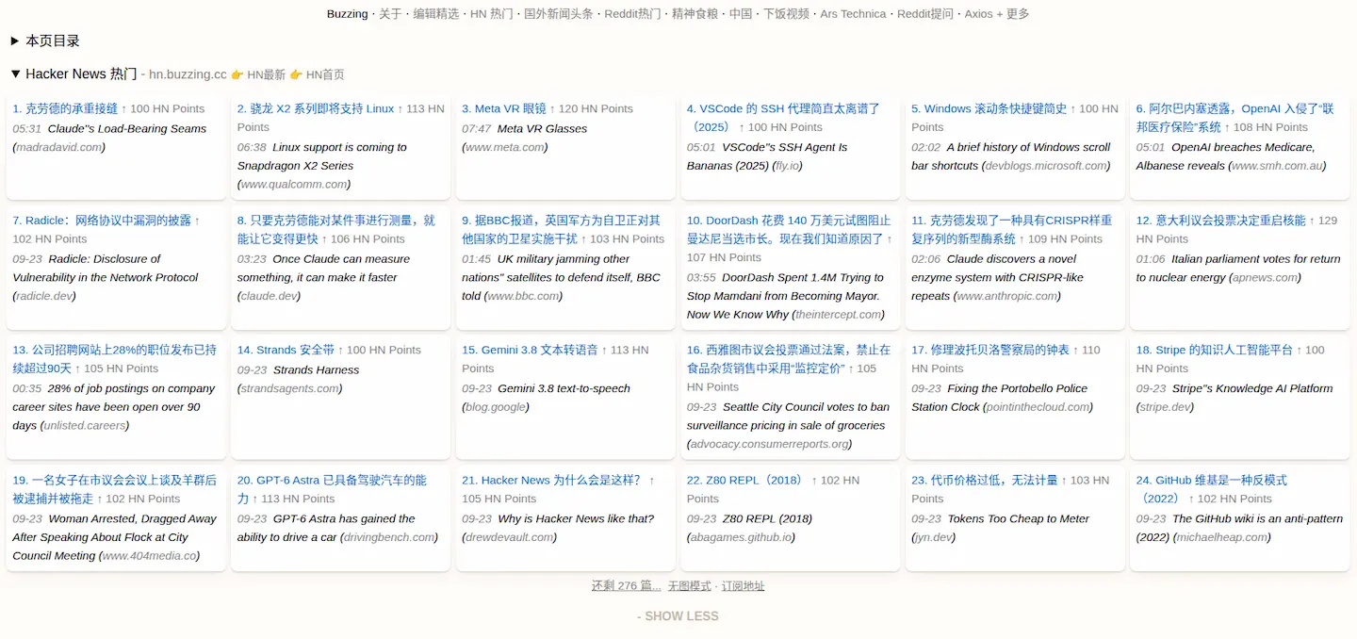Visit the www.404media.co source link
1357x639 pixels.
tap(149, 556)
